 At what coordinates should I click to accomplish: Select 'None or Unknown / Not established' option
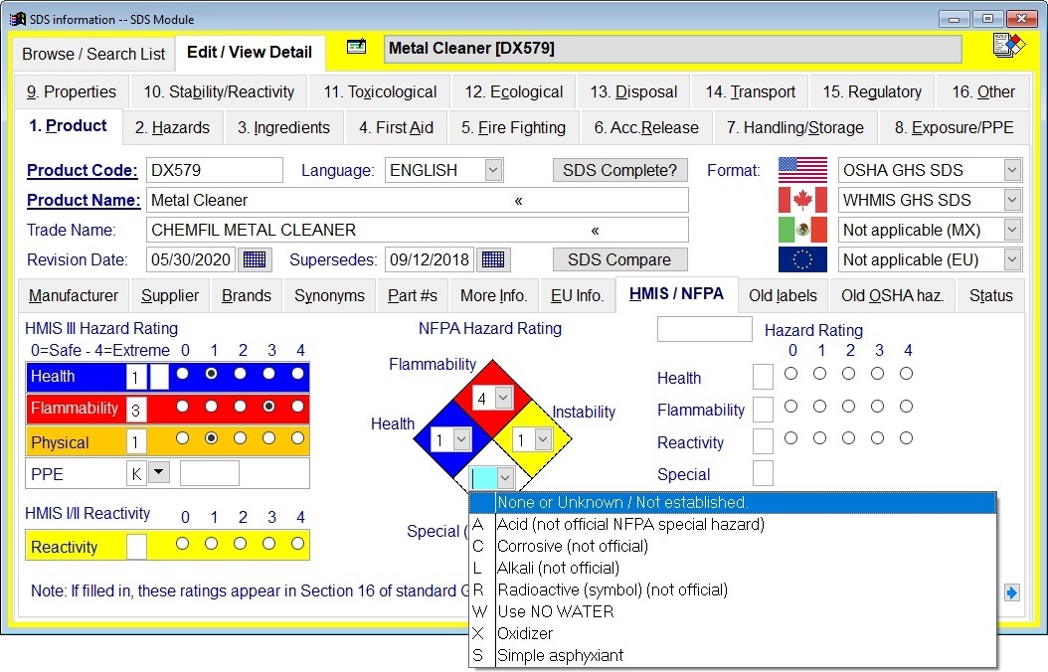pos(733,502)
